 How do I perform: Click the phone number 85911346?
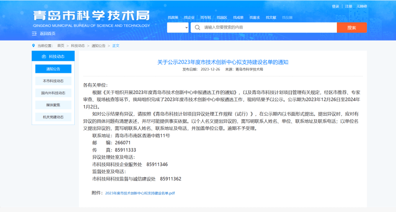(157, 164)
